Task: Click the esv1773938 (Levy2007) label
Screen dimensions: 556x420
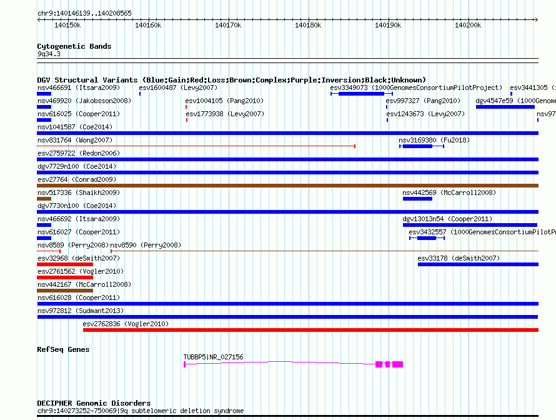Action: [225, 114]
